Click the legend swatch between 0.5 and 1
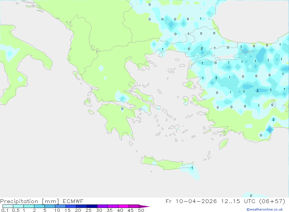This screenshot has width=289, height=212. (18, 206)
